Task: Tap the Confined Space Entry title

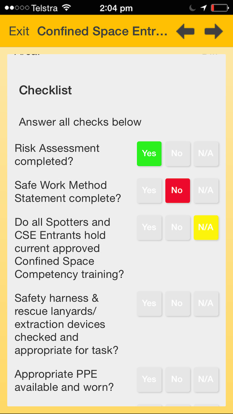Action: 102,31
